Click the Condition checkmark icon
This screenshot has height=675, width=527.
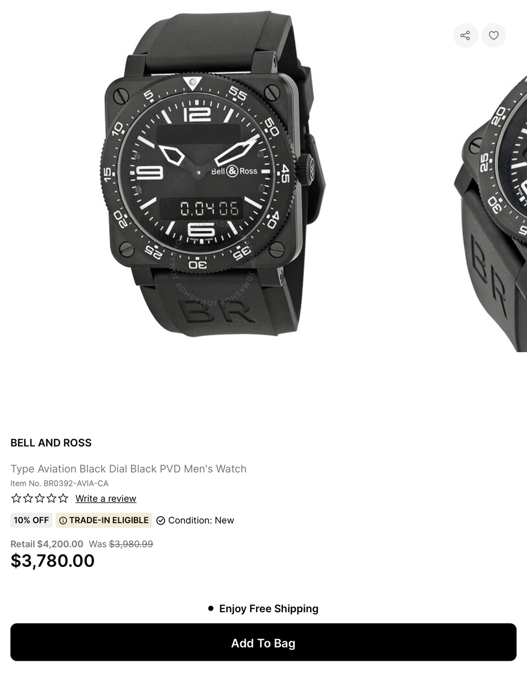pos(161,520)
